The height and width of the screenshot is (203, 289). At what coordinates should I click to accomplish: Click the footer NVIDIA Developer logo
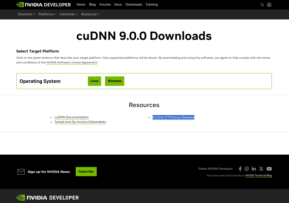[48, 198]
